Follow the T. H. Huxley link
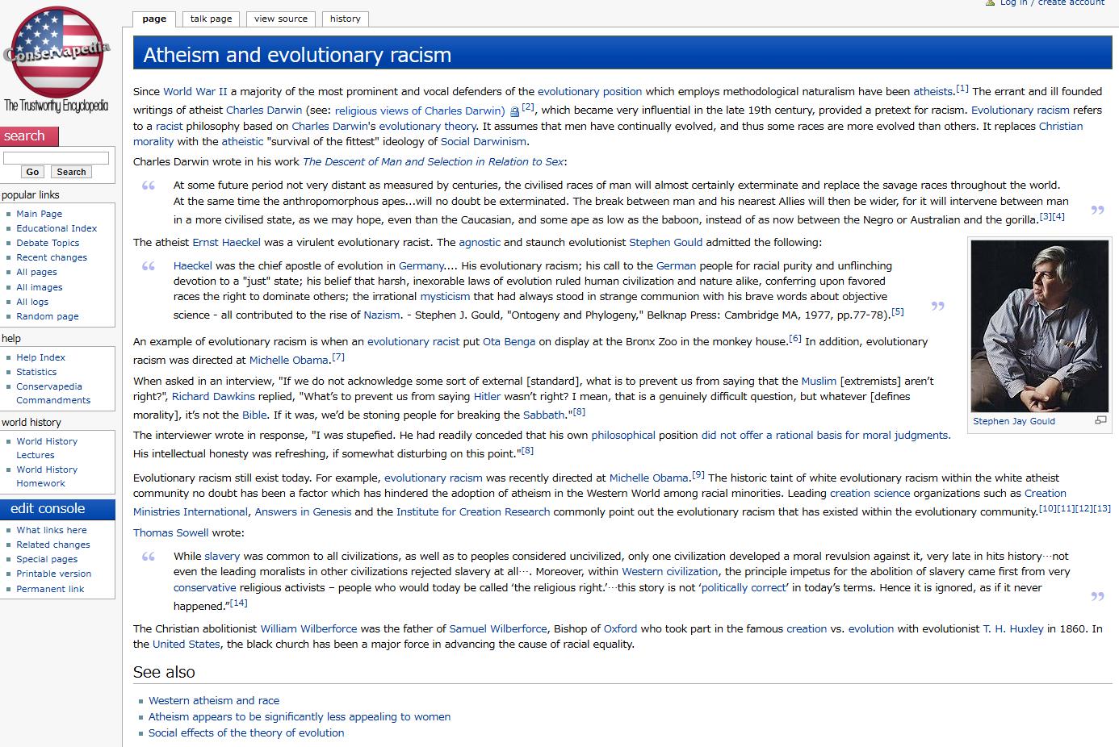The width and height of the screenshot is (1119, 747). [1013, 629]
